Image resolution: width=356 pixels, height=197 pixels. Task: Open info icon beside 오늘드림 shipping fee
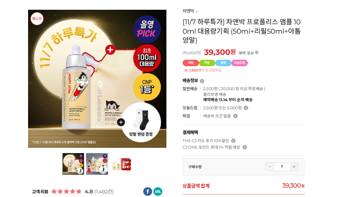(x=246, y=108)
